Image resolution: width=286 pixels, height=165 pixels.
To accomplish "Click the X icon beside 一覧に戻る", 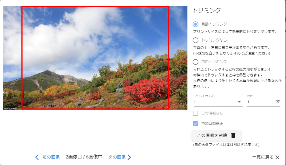I will pyautogui.click(x=277, y=157).
